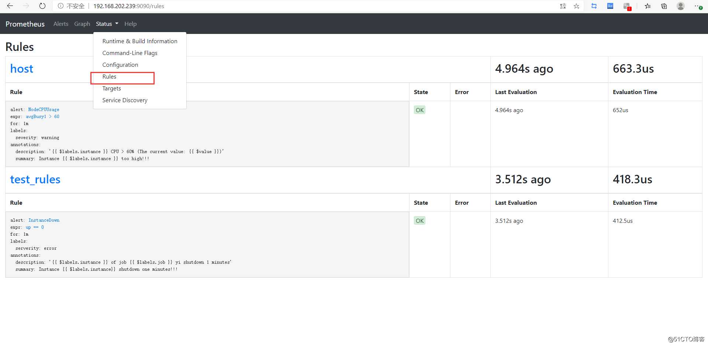Click the NodeCPUUsage alert link

point(44,110)
